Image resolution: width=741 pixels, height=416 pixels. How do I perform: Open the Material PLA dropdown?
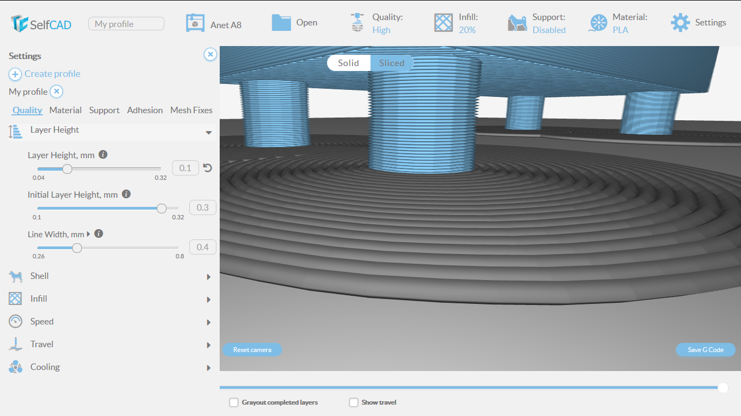coord(621,30)
